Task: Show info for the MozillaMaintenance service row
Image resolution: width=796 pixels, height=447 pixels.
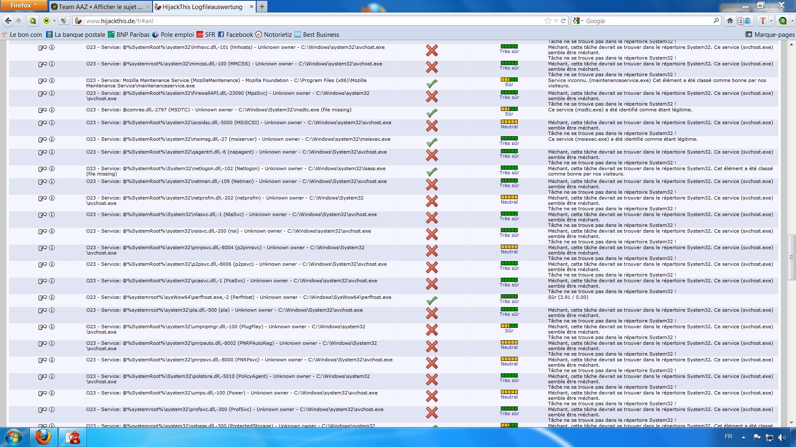Action: click(52, 81)
